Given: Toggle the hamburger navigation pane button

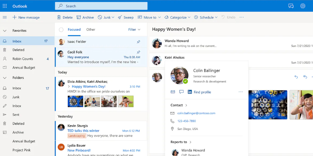Looking at the screenshot, I should point(5,18).
